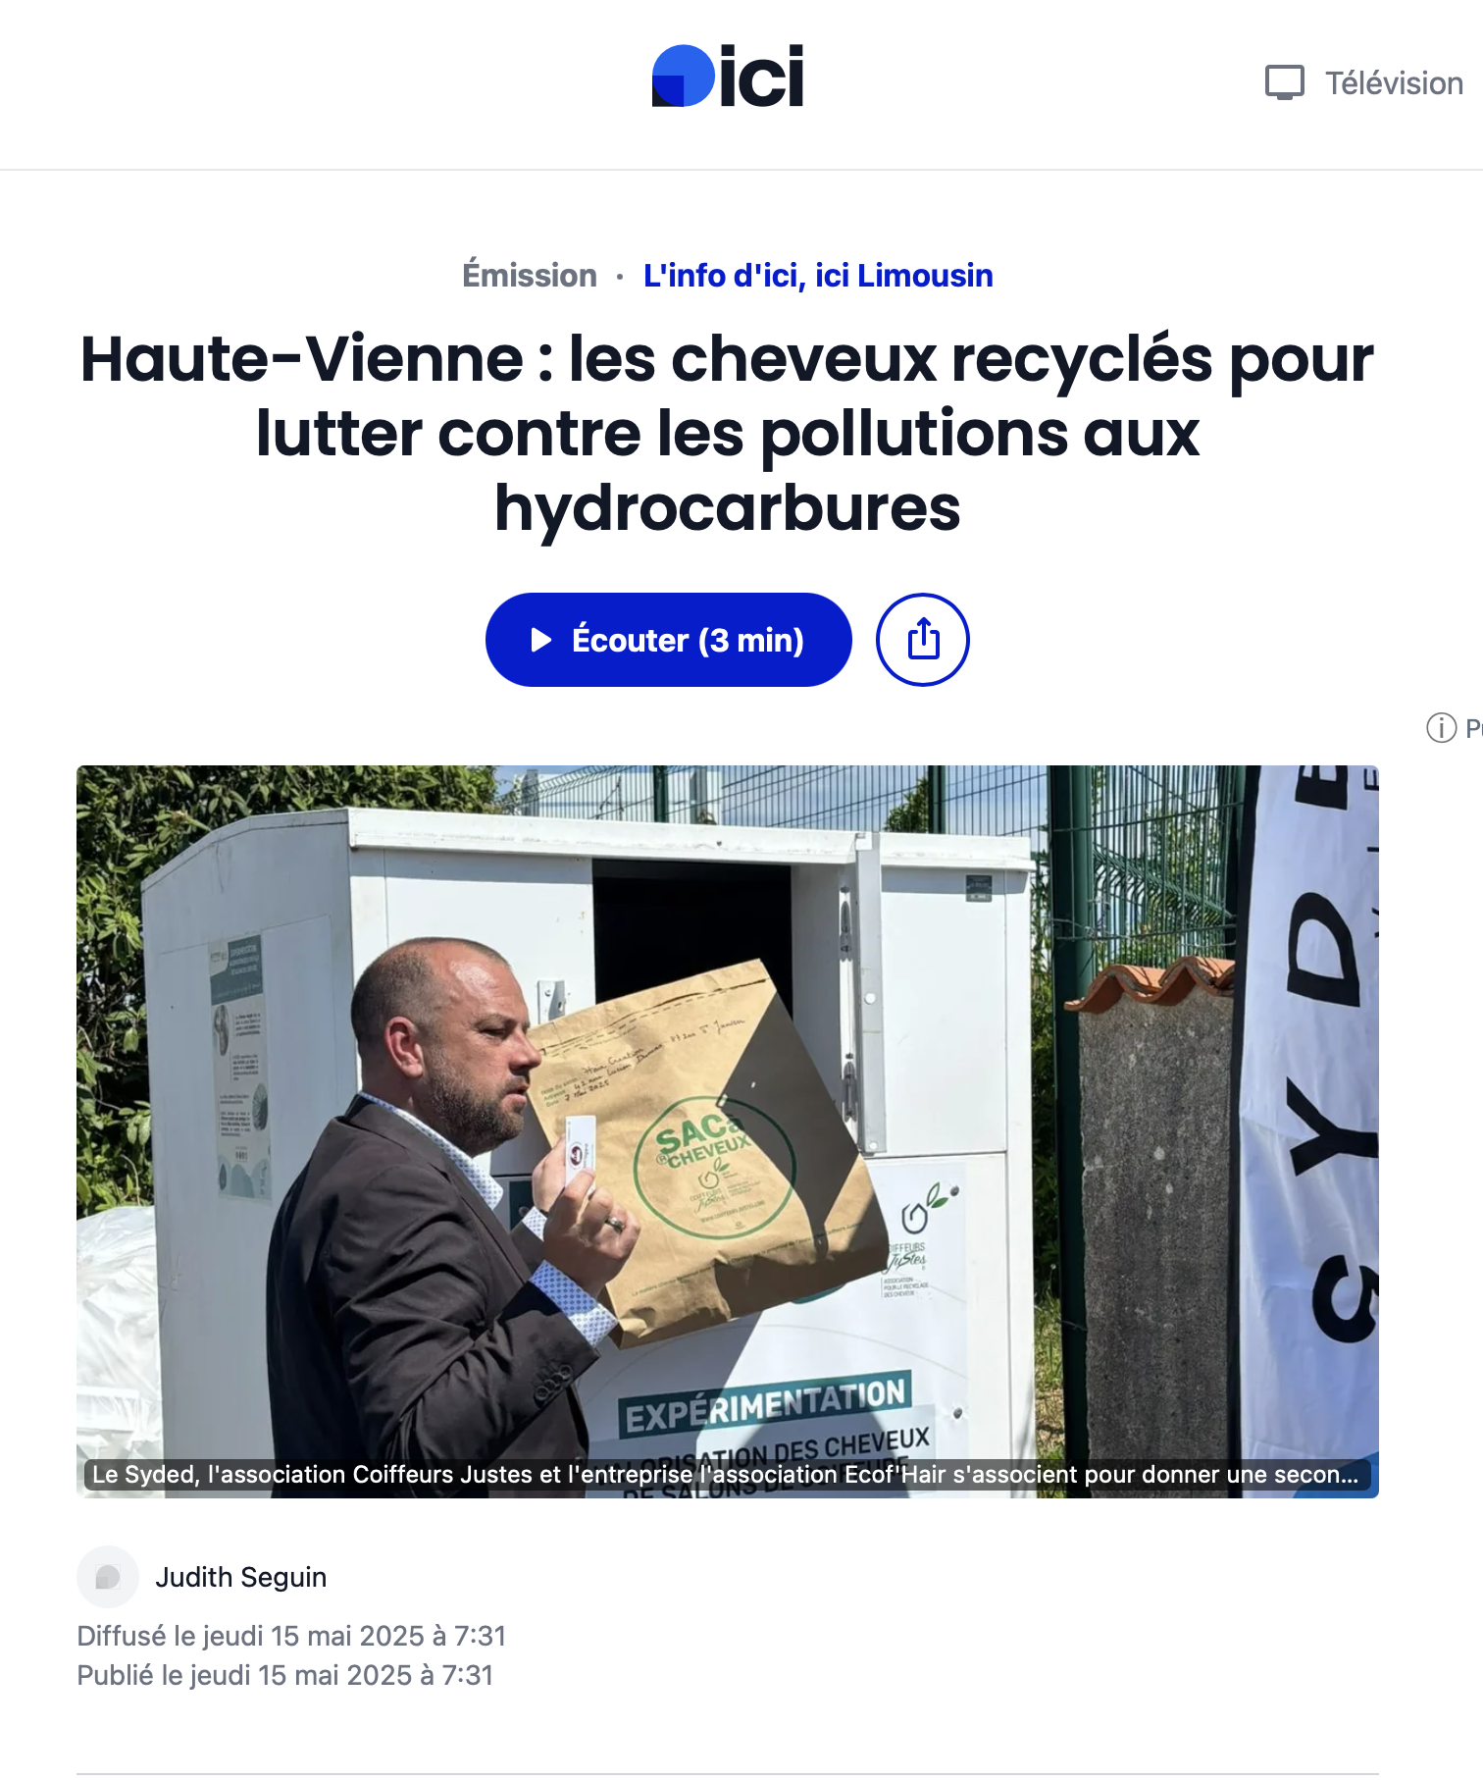Open the Télévision text link
Screen dimensions: 1483x1780
pos(1394,83)
